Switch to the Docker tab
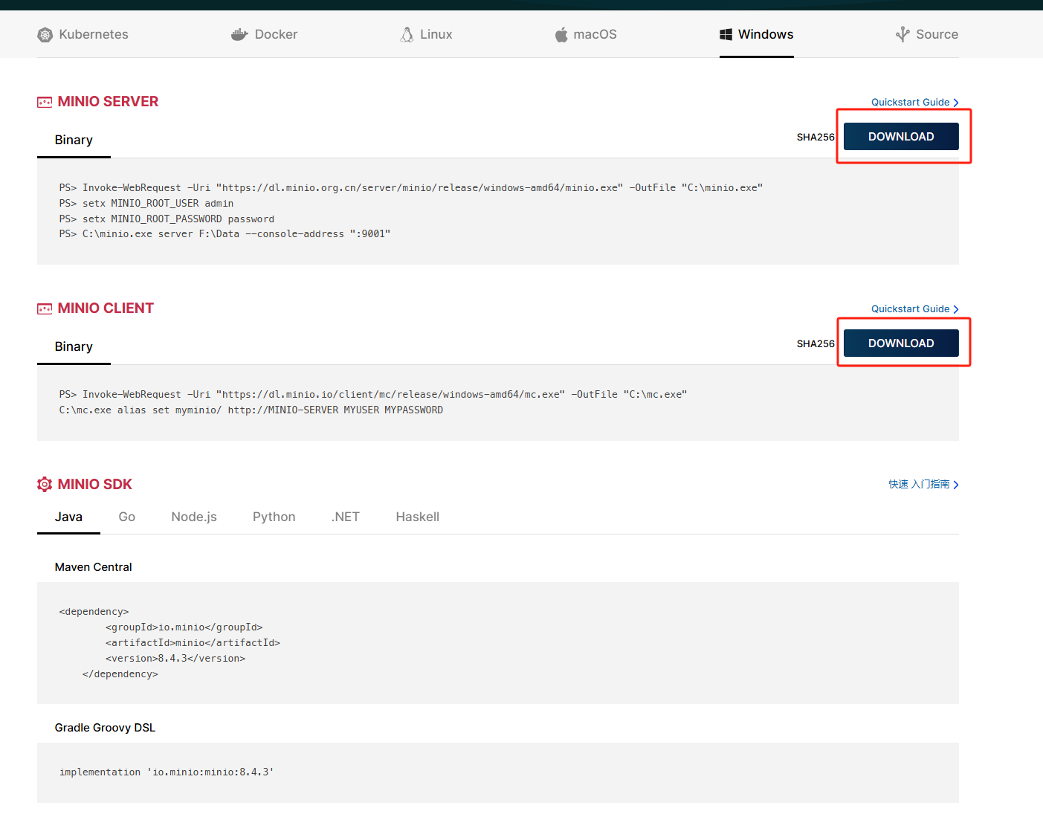The width and height of the screenshot is (1043, 817). tap(264, 34)
